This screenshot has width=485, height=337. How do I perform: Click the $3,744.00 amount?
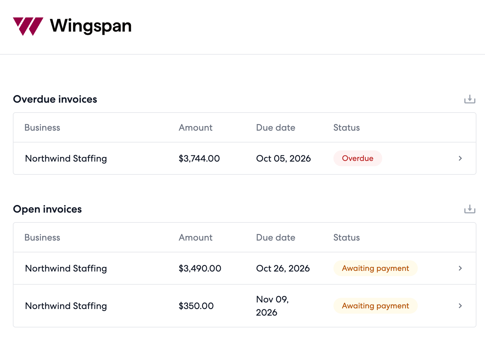(x=199, y=159)
